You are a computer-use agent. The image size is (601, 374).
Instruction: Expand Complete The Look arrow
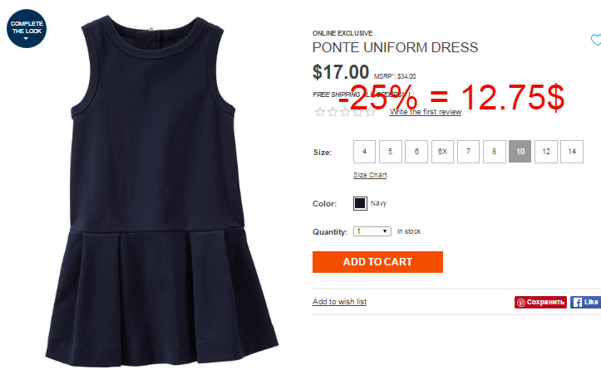pyautogui.click(x=26, y=39)
